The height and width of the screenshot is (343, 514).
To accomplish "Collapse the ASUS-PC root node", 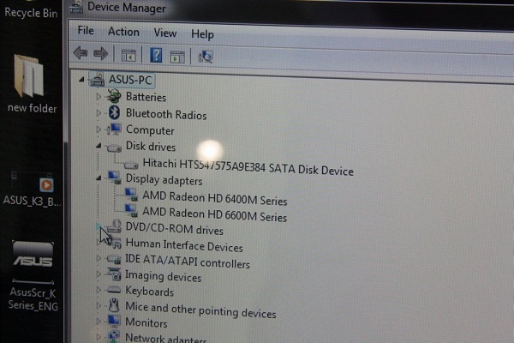I will 81,79.
